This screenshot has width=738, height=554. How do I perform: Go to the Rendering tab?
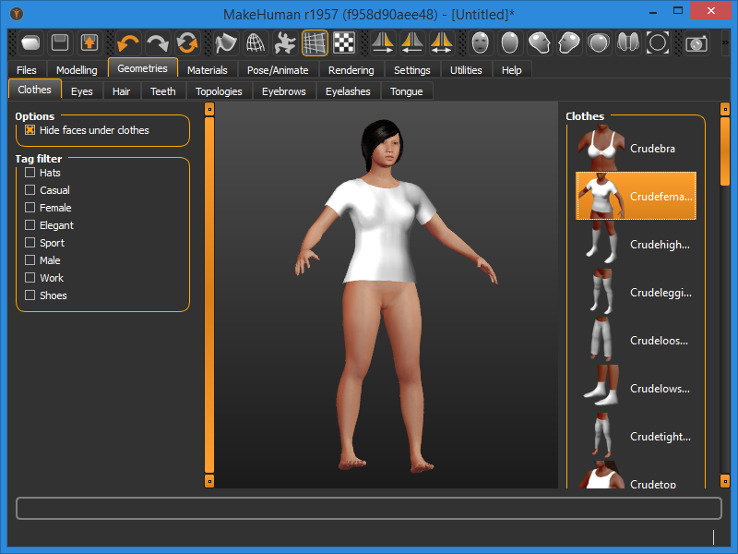[351, 70]
